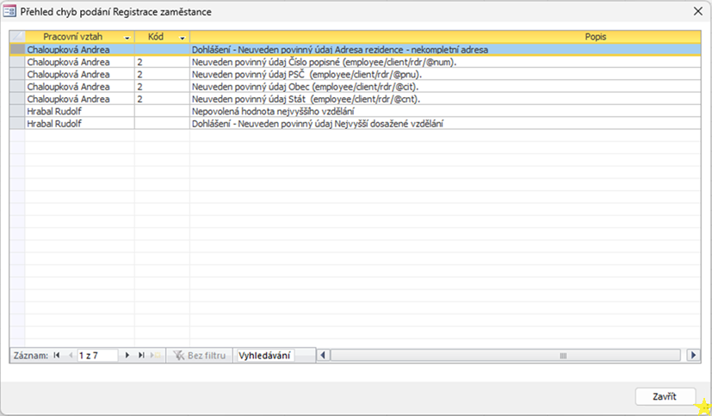
Task: Open the Pracovní vztah column filter dropdown
Action: (127, 39)
